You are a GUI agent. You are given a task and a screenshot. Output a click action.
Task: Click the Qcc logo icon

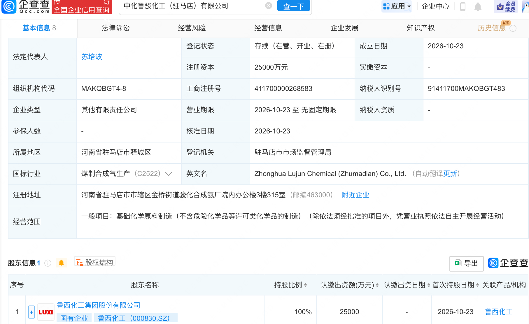click(9, 7)
